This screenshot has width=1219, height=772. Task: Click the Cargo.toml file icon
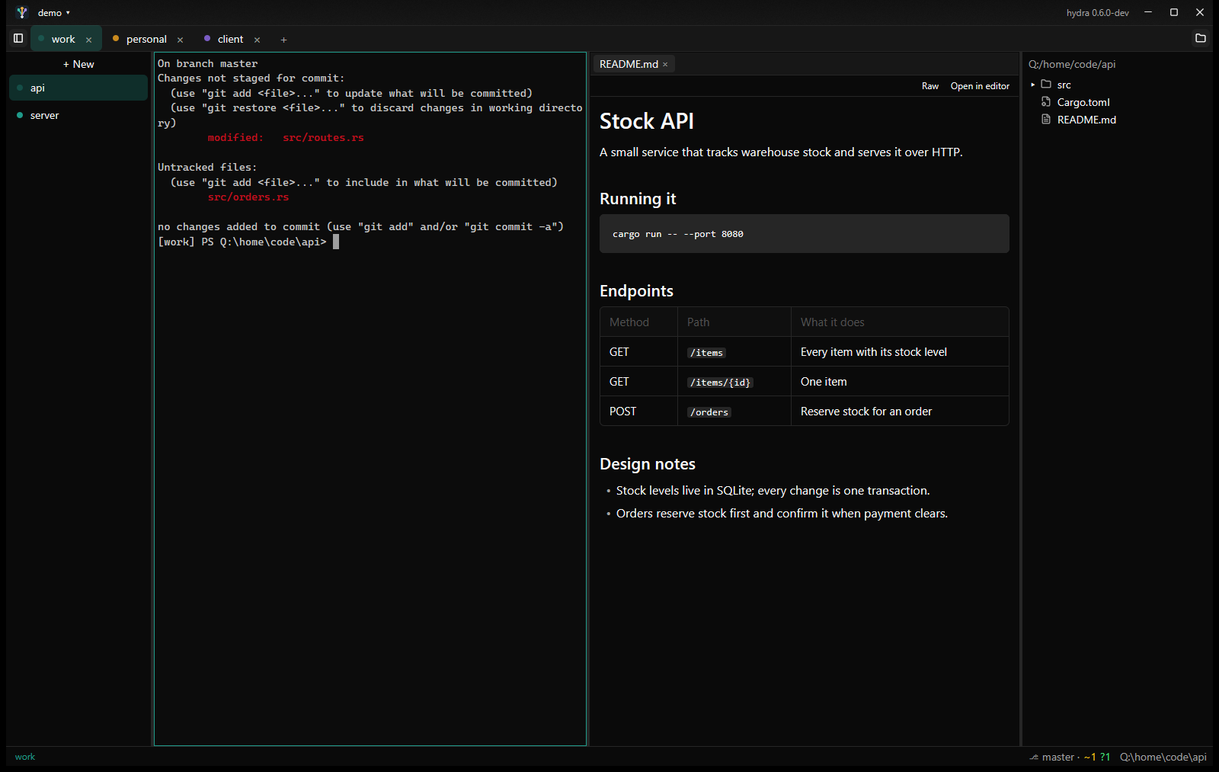pyautogui.click(x=1046, y=102)
